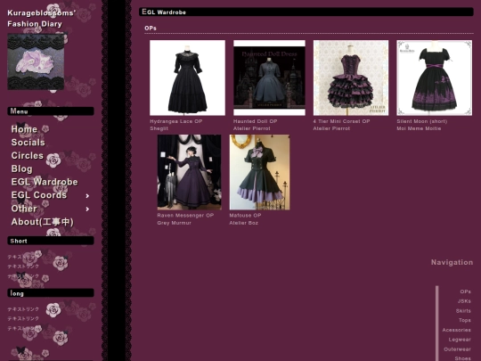Click the Sheglit brand label

point(159,128)
